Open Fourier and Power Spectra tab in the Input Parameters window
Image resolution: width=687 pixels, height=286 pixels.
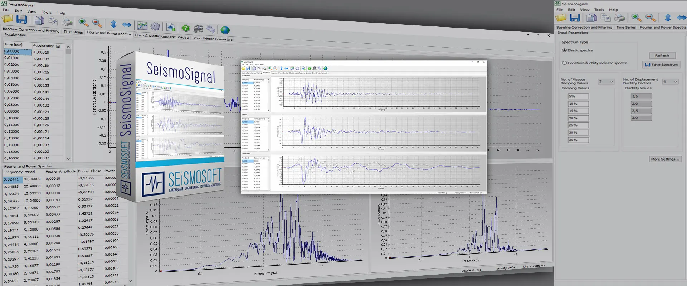click(663, 27)
